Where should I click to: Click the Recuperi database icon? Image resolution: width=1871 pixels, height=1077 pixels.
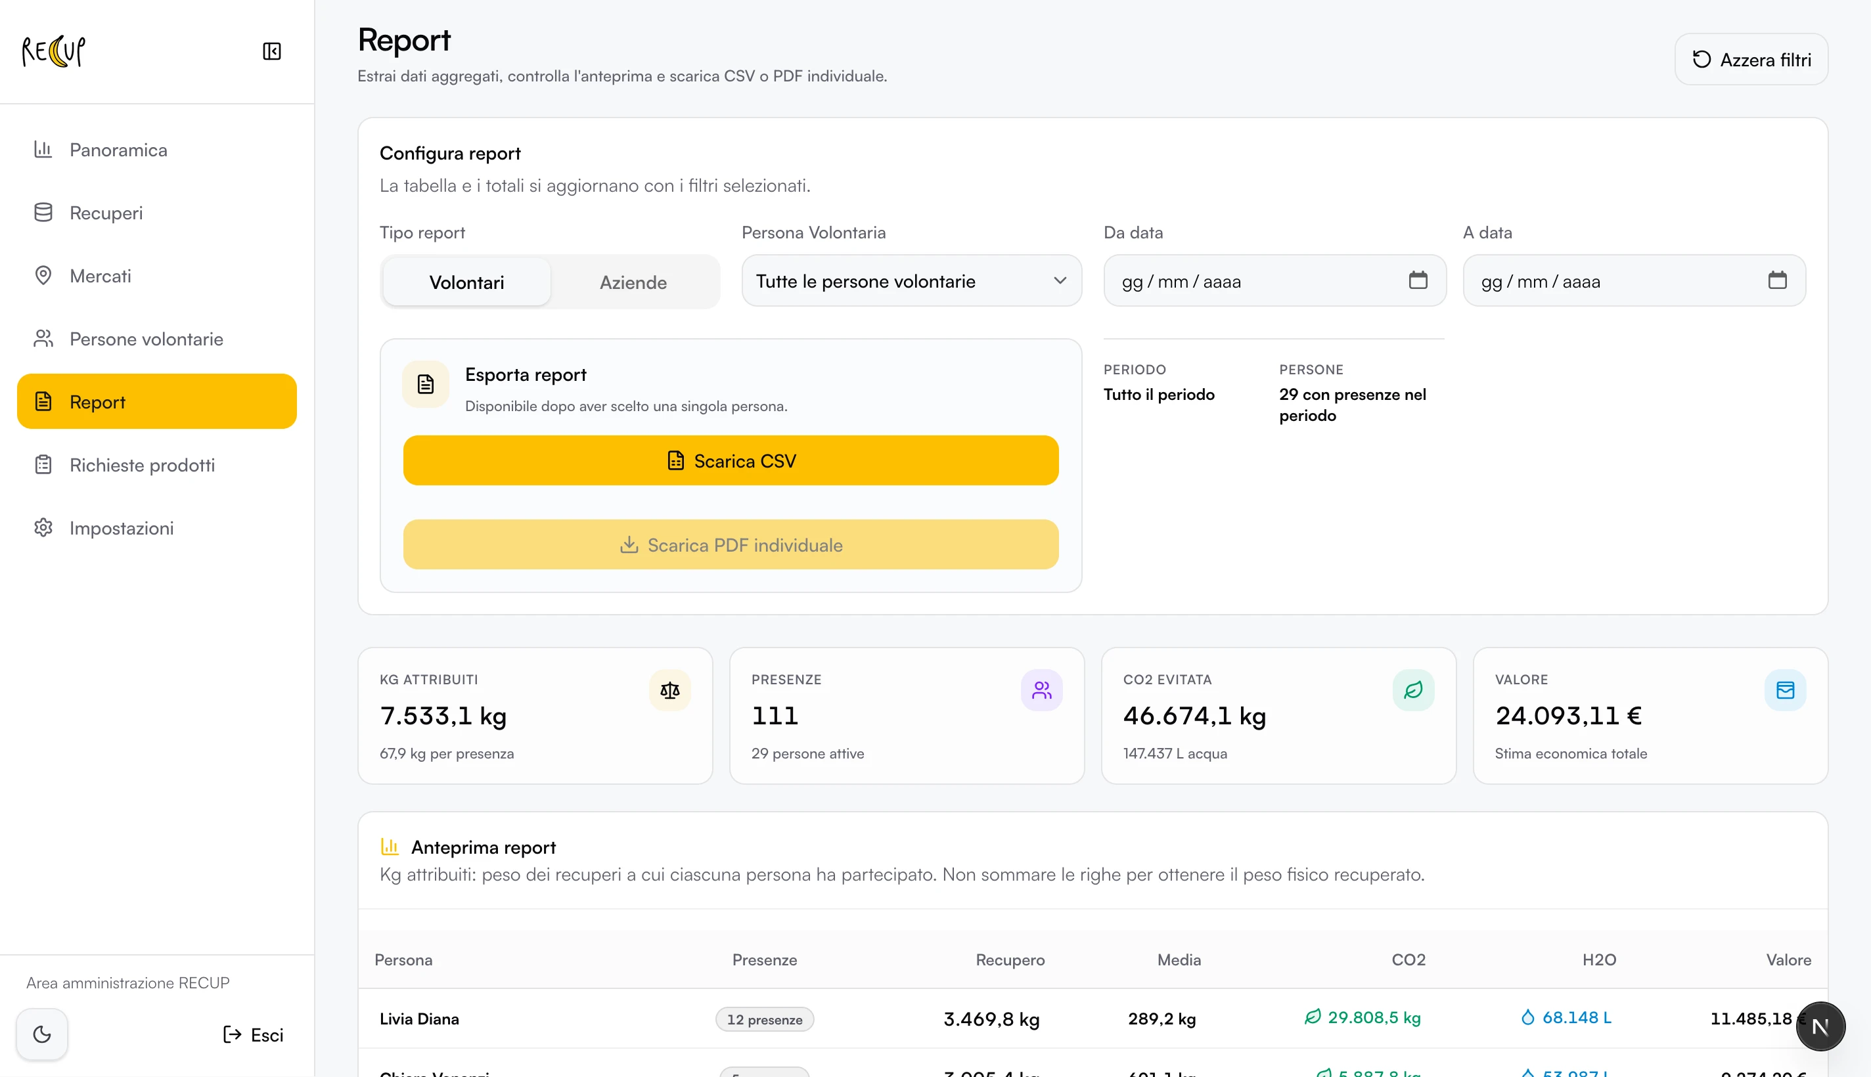coord(43,212)
